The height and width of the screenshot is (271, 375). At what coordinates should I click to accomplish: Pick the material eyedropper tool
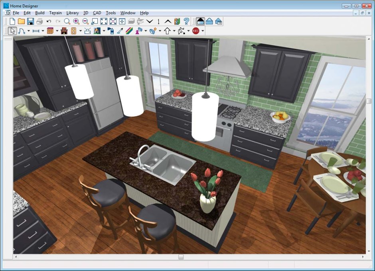pos(120,31)
